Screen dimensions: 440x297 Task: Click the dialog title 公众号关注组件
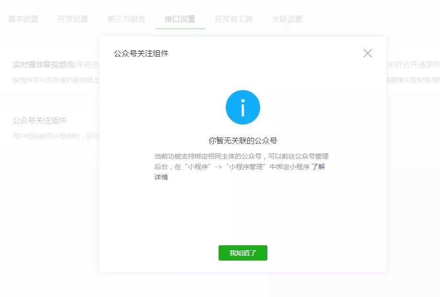click(x=141, y=53)
